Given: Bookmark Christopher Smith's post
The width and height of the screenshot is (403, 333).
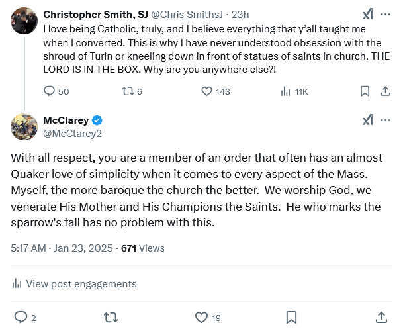Looking at the screenshot, I should click(365, 91).
